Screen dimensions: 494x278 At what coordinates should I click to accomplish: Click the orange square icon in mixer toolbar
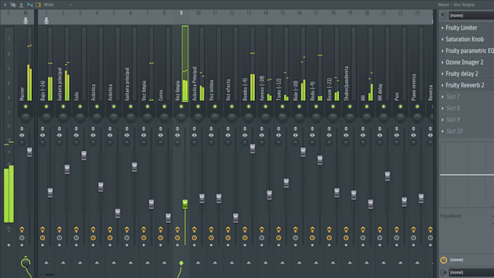click(x=38, y=5)
